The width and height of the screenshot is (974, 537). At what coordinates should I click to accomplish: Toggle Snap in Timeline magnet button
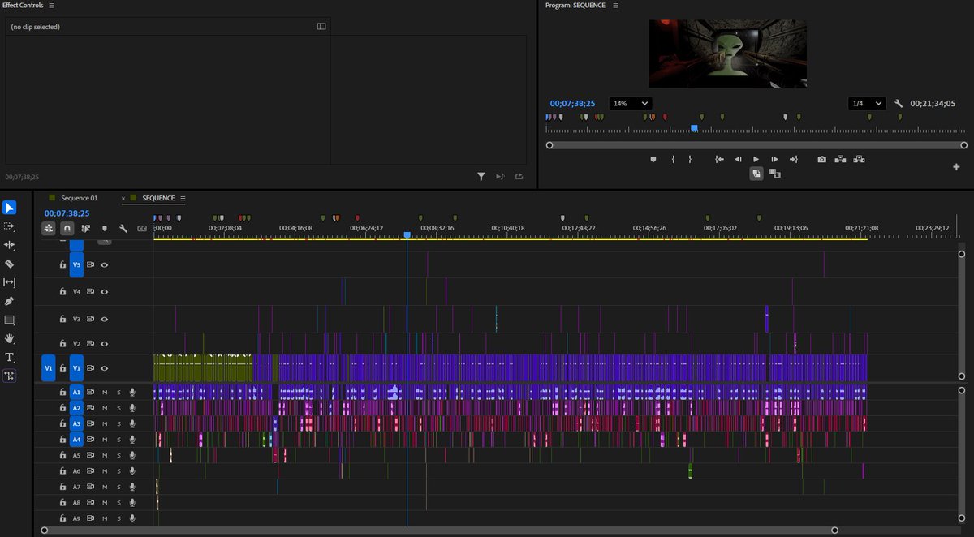[67, 229]
